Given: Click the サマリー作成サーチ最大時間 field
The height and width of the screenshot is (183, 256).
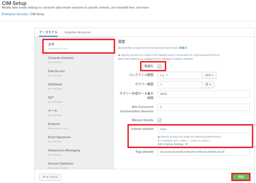Looking at the screenshot, I should [204, 94].
